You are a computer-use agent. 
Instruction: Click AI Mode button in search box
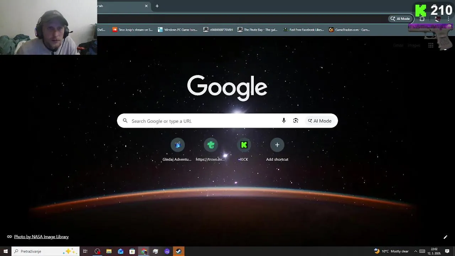click(320, 121)
